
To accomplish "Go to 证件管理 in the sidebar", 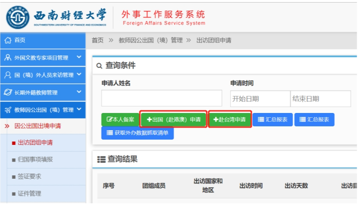I will pyautogui.click(x=29, y=193).
